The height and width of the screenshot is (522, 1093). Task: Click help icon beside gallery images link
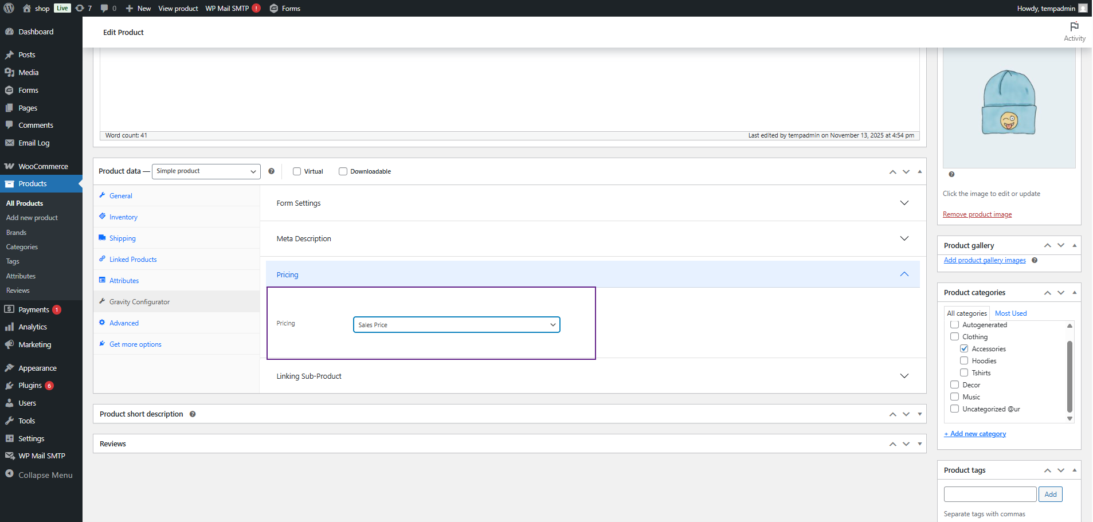tap(1035, 260)
